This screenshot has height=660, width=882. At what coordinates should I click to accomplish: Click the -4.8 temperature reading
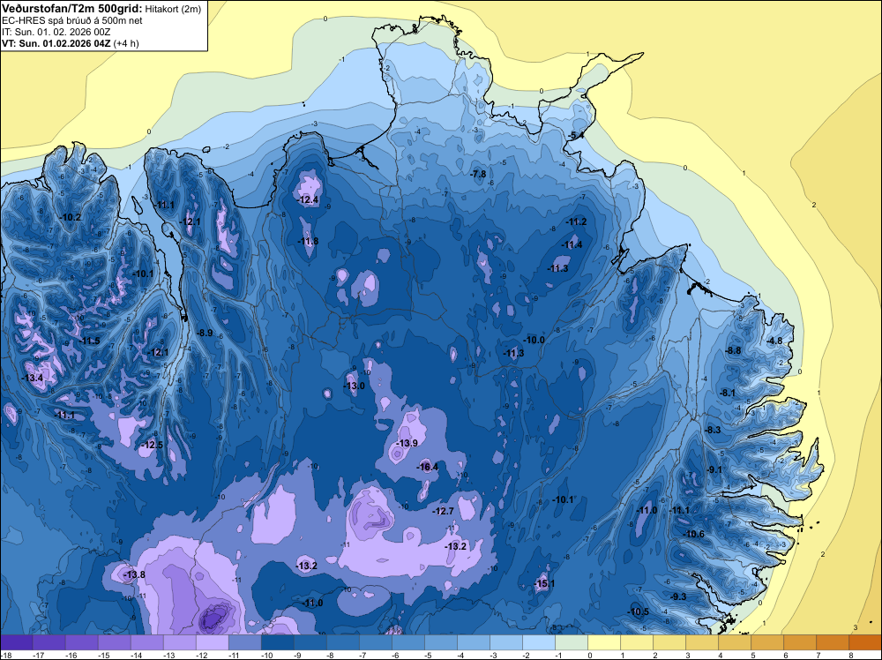pos(775,341)
